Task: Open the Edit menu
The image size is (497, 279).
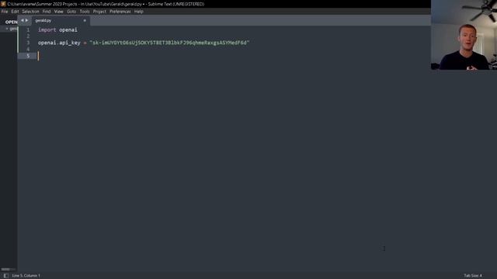Action: point(15,12)
